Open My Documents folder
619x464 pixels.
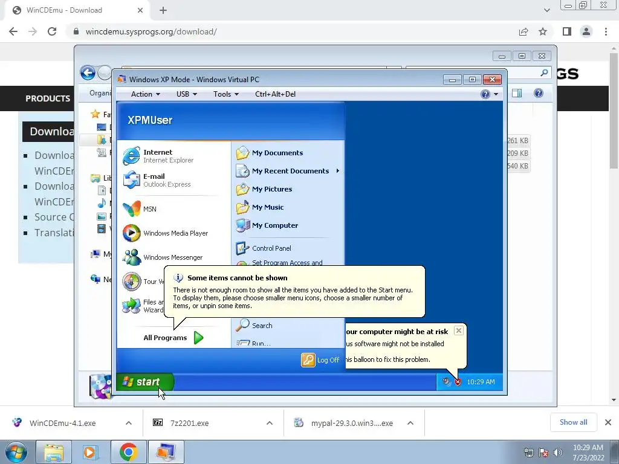[270, 153]
